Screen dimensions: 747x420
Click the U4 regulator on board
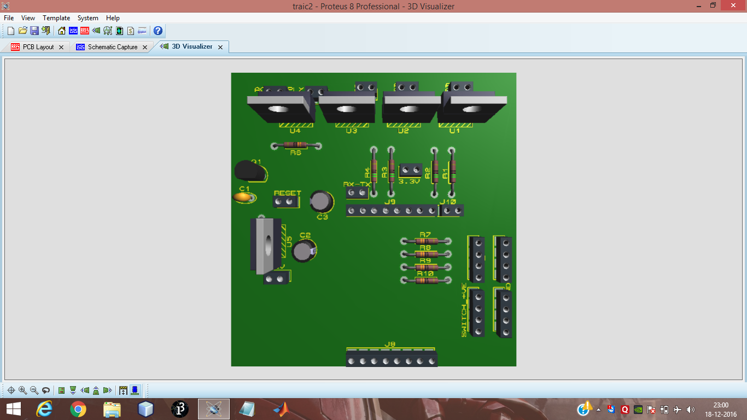pyautogui.click(x=280, y=108)
